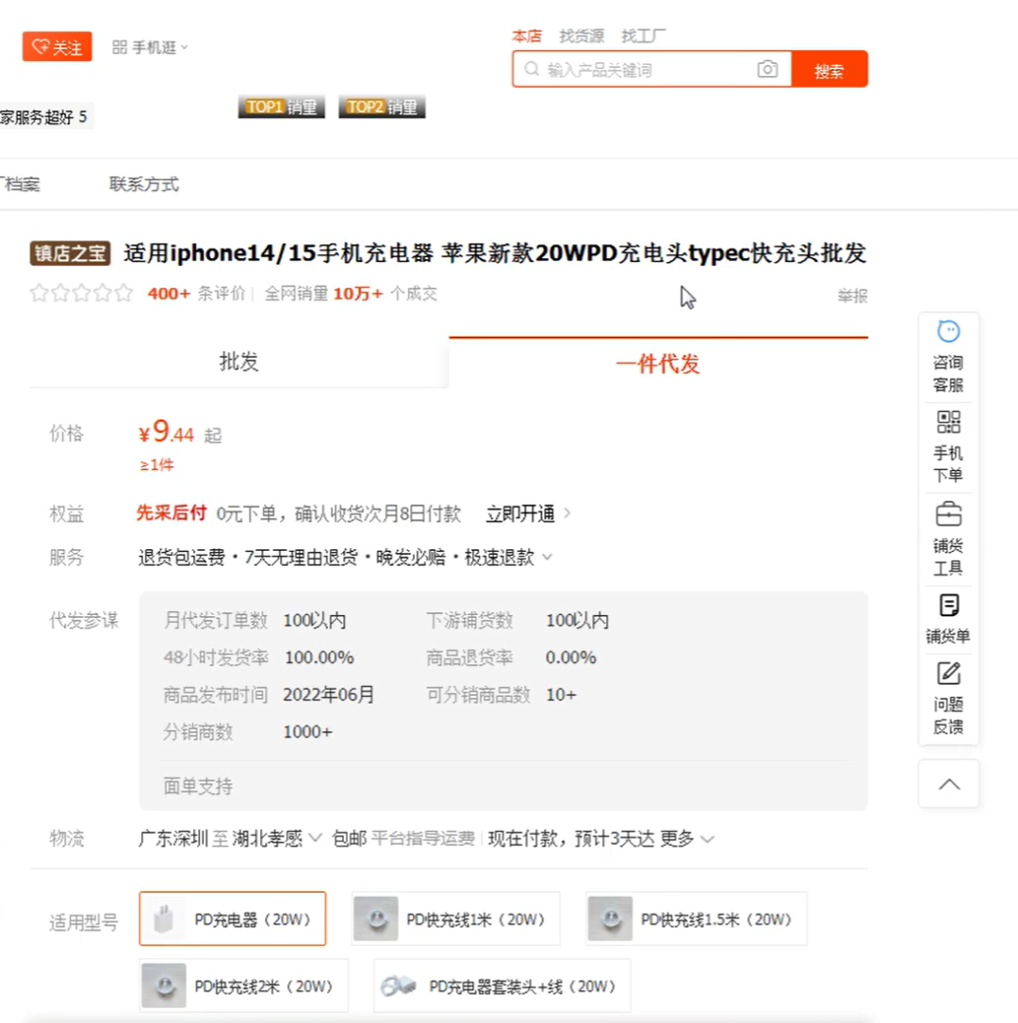Select the 本店 search scope tab

[527, 36]
